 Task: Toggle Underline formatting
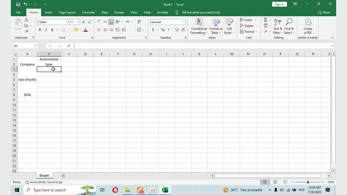tap(52, 30)
